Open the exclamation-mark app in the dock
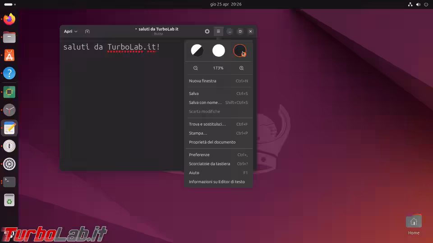 pyautogui.click(x=9, y=146)
